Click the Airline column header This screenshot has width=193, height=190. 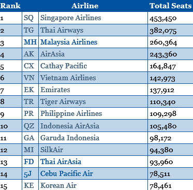[x=85, y=6]
